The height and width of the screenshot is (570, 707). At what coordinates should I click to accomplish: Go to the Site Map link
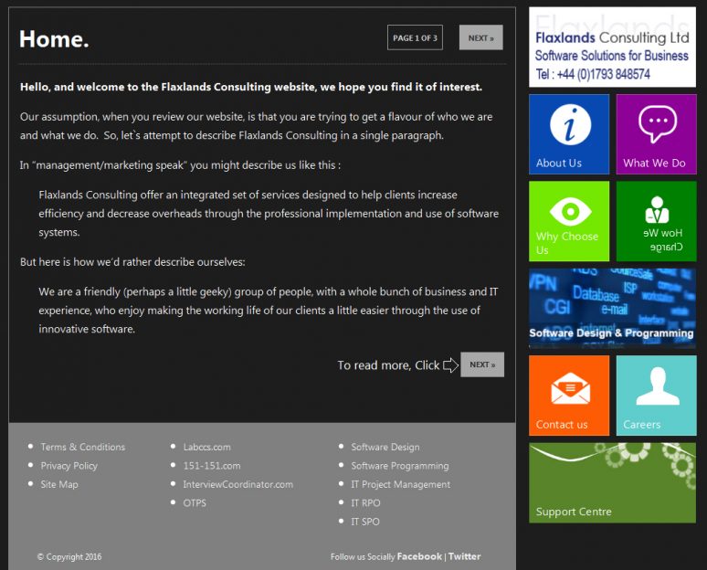pyautogui.click(x=59, y=484)
